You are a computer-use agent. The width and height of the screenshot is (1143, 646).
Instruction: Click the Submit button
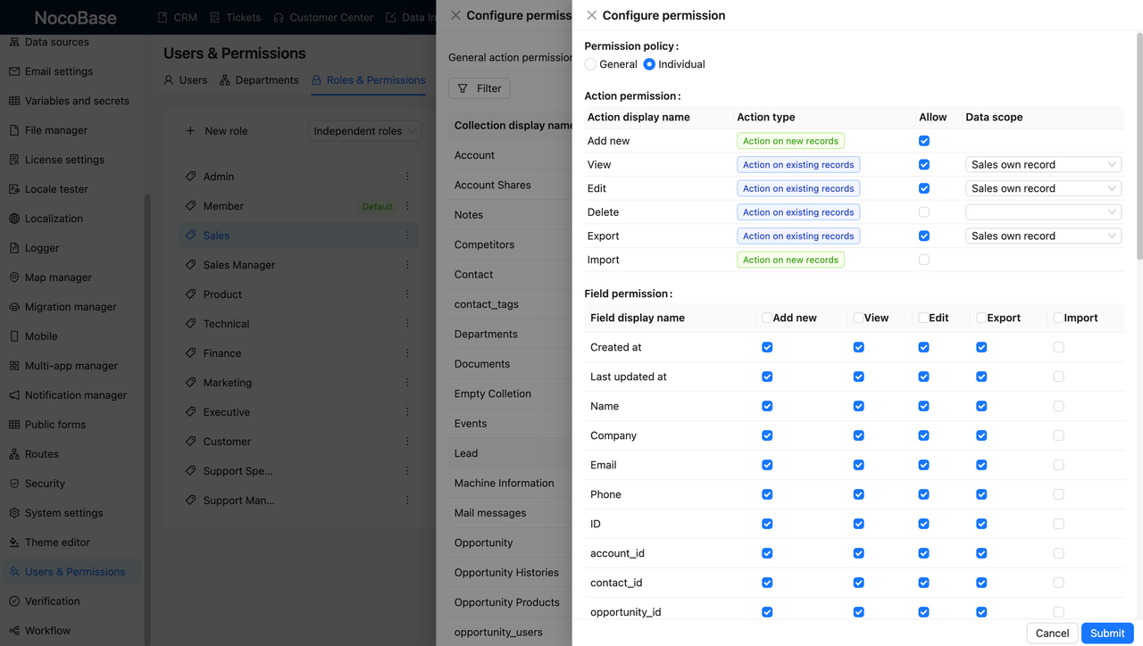[1106, 633]
